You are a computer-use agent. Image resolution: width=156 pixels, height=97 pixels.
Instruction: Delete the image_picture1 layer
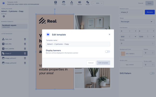pos(25,58)
